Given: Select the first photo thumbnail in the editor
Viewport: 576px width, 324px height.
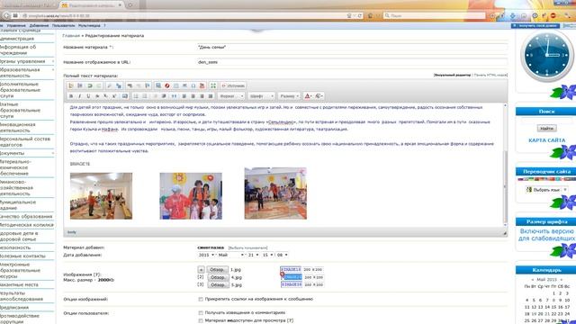Looking at the screenshot, I should tap(101, 196).
